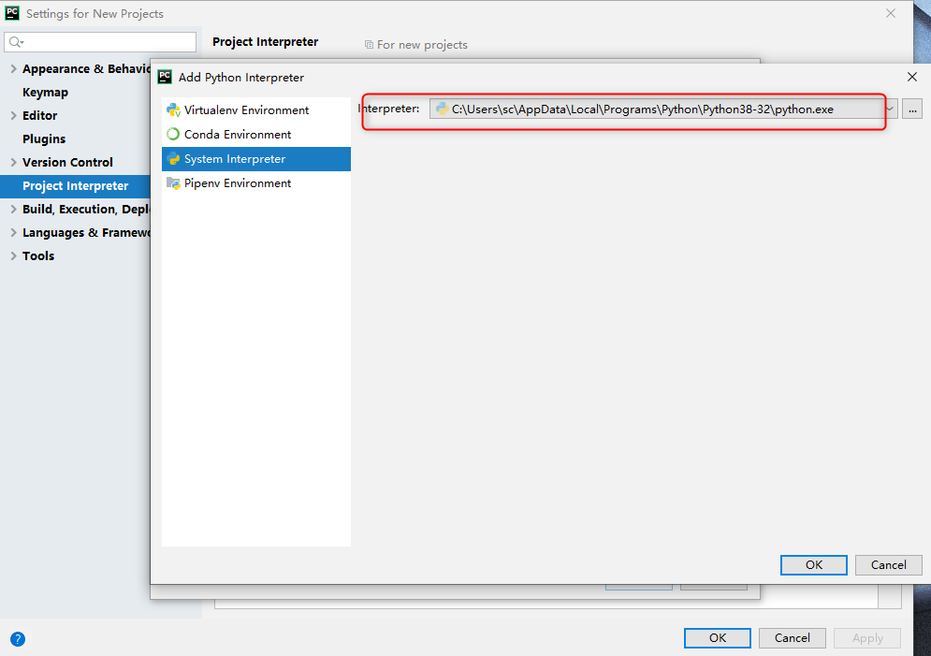The height and width of the screenshot is (656, 931).
Task: Close the Settings for New Projects window
Action: pos(891,13)
